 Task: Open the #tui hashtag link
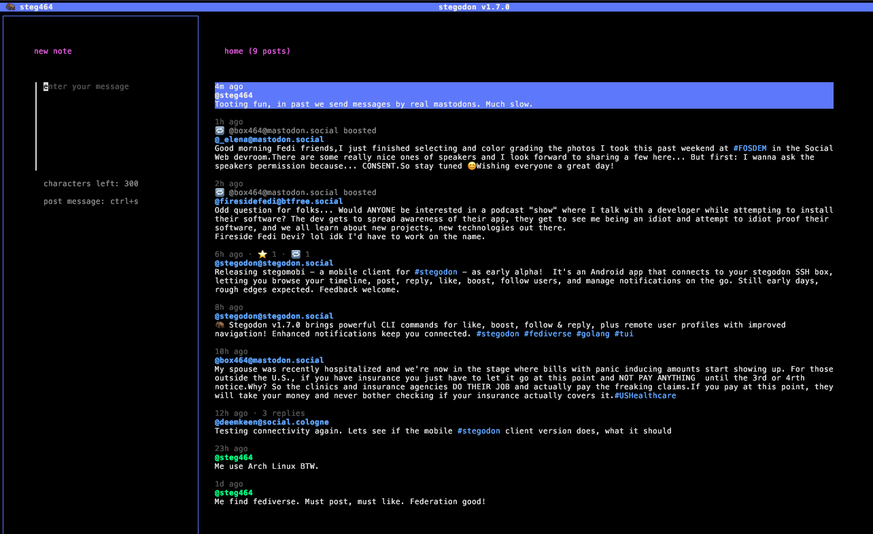[x=623, y=334]
